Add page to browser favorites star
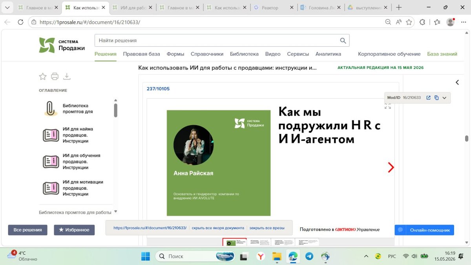 click(409, 22)
